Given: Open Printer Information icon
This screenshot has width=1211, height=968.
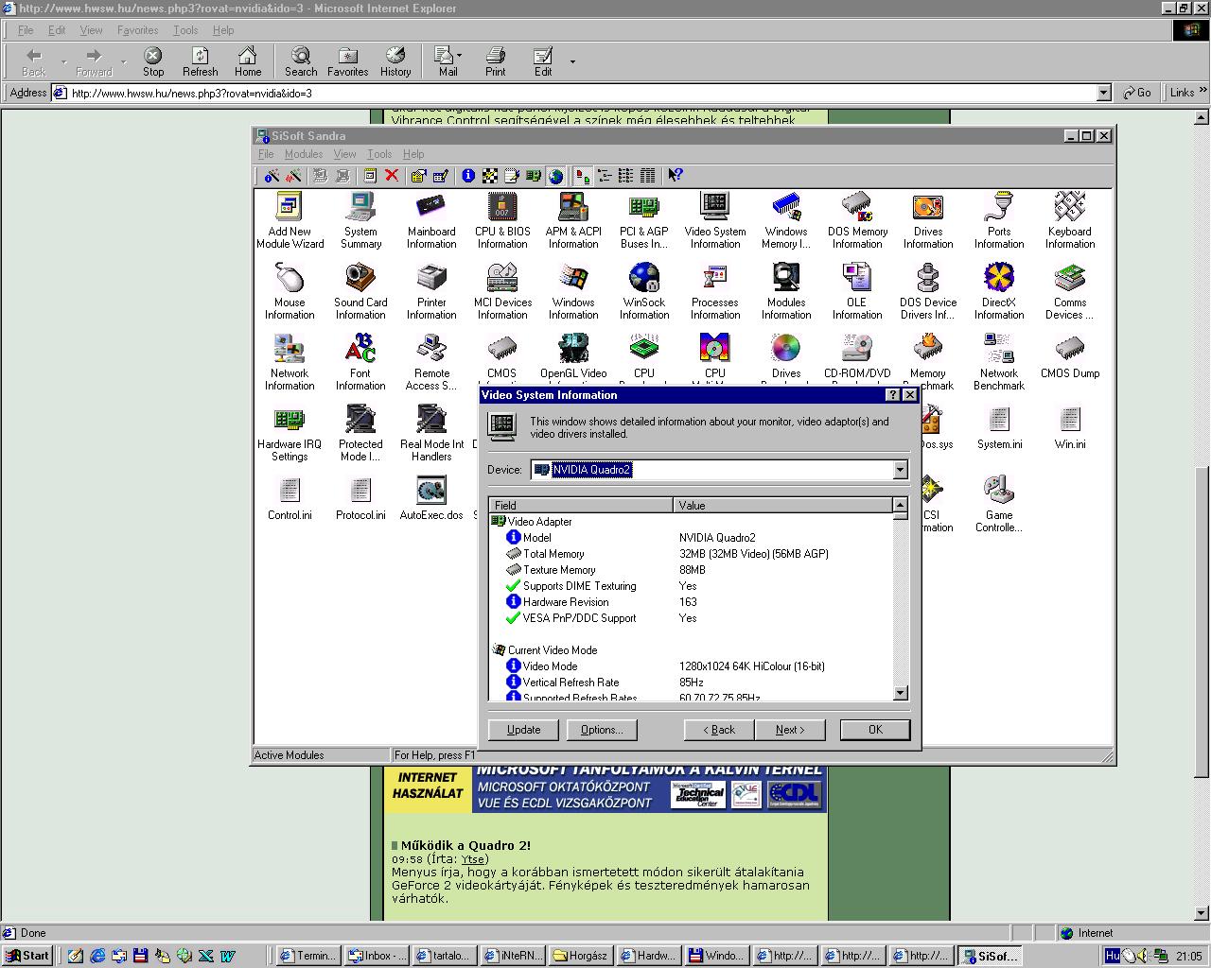Looking at the screenshot, I should tap(431, 290).
